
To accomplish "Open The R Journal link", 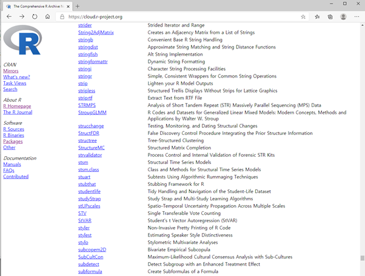I will click(x=18, y=112).
